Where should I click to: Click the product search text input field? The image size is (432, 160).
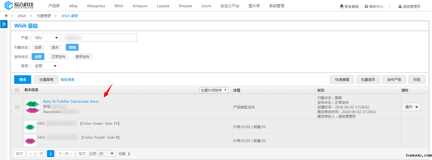(99, 38)
